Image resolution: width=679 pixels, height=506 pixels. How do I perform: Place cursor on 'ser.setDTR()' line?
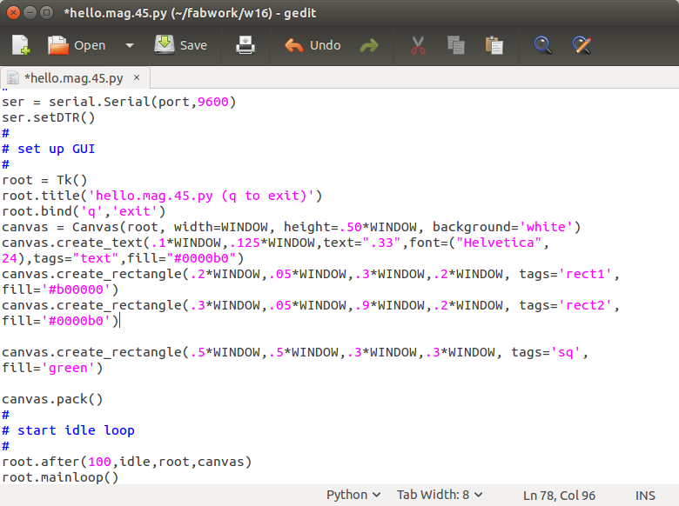pyautogui.click(x=48, y=117)
